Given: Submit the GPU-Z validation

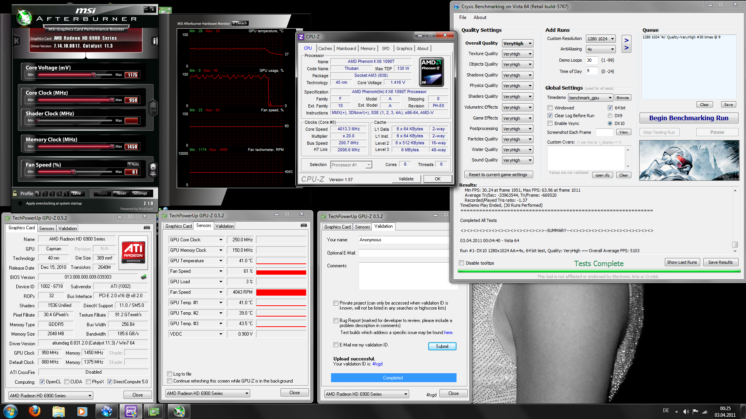Looking at the screenshot, I should coord(442,346).
